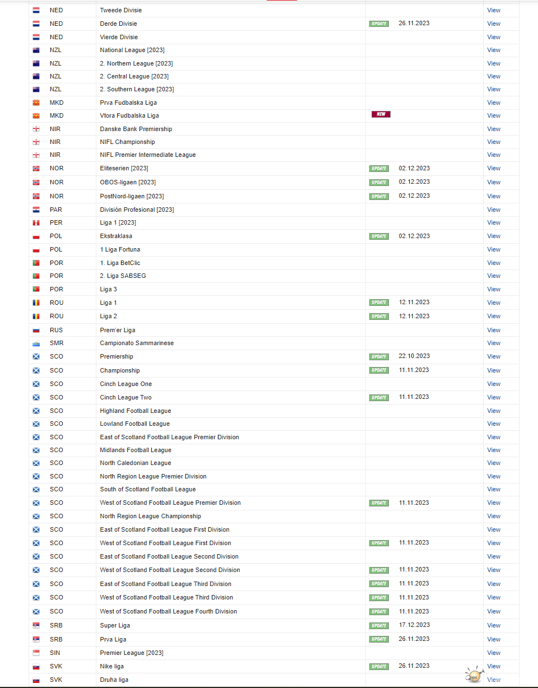Click the Singapore flag beside Premier League [2023]

click(36, 653)
